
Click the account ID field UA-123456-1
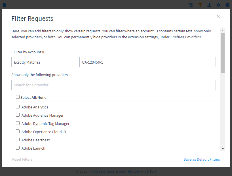pyautogui.click(x=147, y=62)
